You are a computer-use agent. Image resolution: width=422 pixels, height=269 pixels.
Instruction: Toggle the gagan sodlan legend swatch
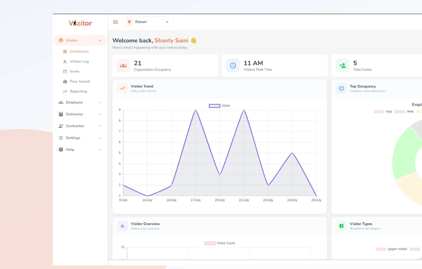(381, 249)
